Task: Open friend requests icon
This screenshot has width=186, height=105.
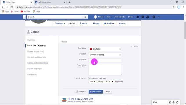Action: coord(138,17)
